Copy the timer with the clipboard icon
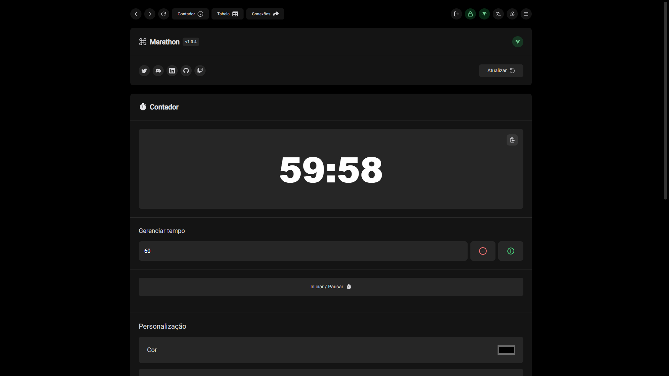 coord(512,140)
